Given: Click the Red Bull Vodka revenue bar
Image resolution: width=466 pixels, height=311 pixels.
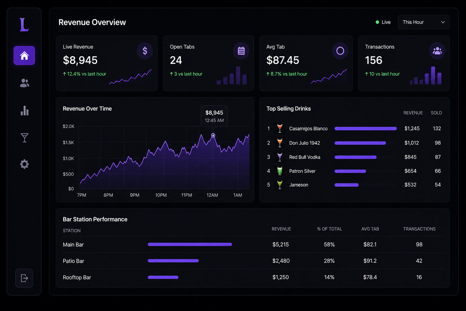Looking at the screenshot, I should (x=356, y=157).
